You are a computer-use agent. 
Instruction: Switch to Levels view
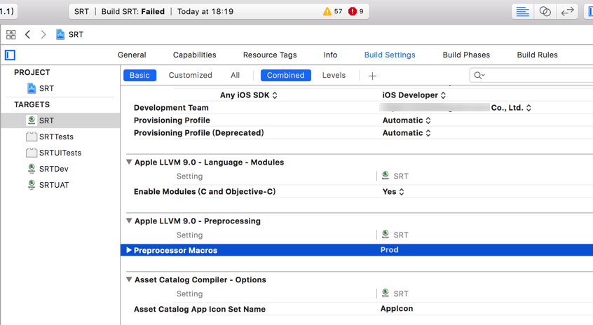(334, 75)
